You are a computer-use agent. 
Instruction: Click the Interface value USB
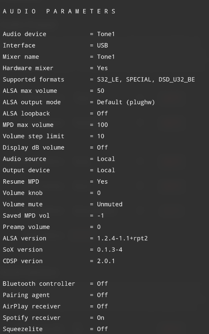coord(102,45)
